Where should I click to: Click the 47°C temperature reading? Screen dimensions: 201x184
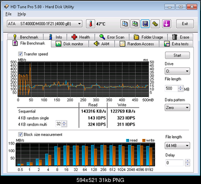click(x=100, y=24)
